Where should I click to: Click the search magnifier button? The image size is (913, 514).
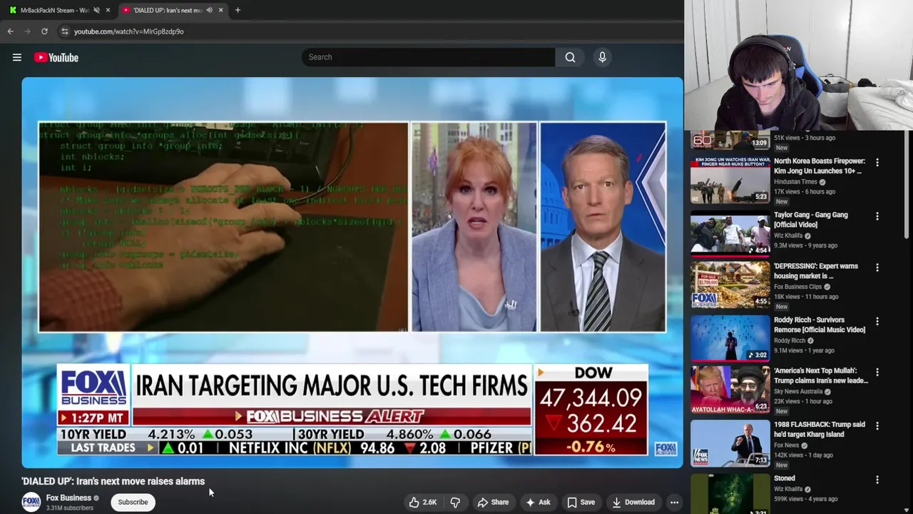570,57
